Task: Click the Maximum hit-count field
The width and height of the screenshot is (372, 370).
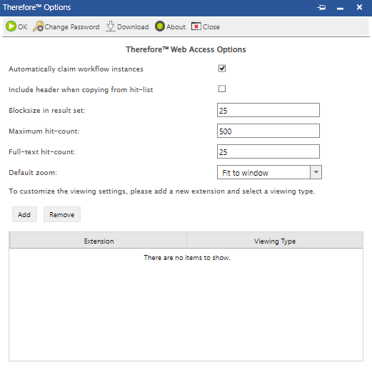Action: (268, 131)
